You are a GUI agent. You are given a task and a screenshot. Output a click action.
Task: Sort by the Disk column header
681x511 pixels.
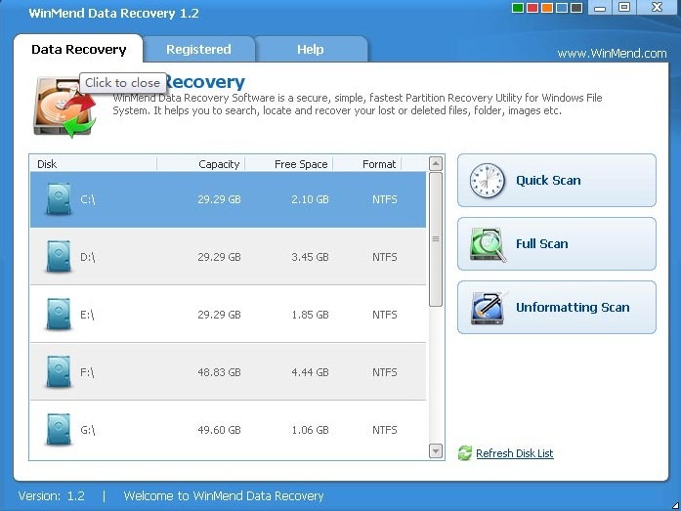coord(93,164)
